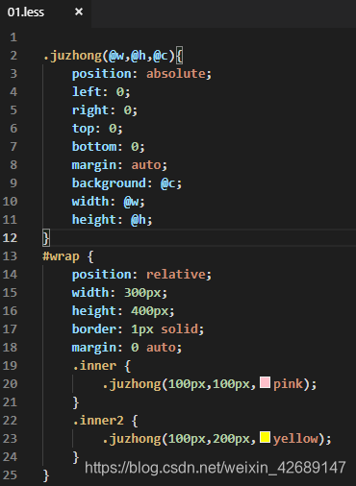Screen dimensions: 356x486
Task: Click the '.inner2 {' selector
Action: click(x=105, y=421)
